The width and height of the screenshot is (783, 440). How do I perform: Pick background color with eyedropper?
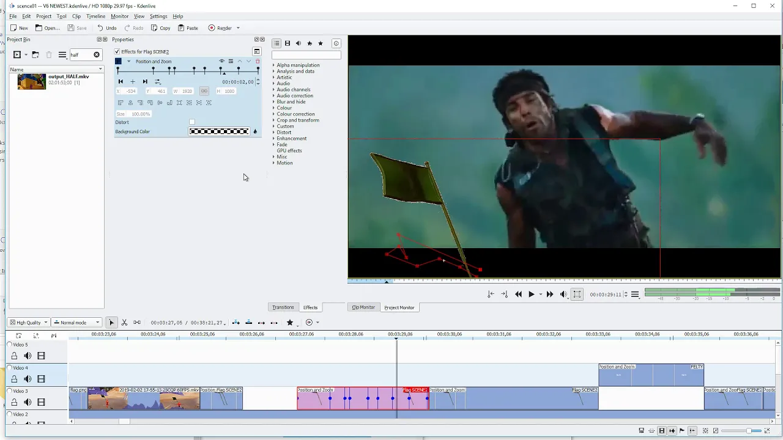click(255, 131)
